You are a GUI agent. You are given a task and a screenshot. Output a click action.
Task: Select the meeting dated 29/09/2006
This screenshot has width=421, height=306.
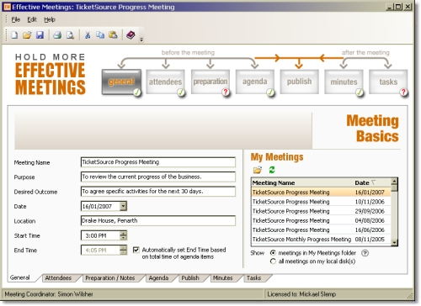click(x=321, y=211)
